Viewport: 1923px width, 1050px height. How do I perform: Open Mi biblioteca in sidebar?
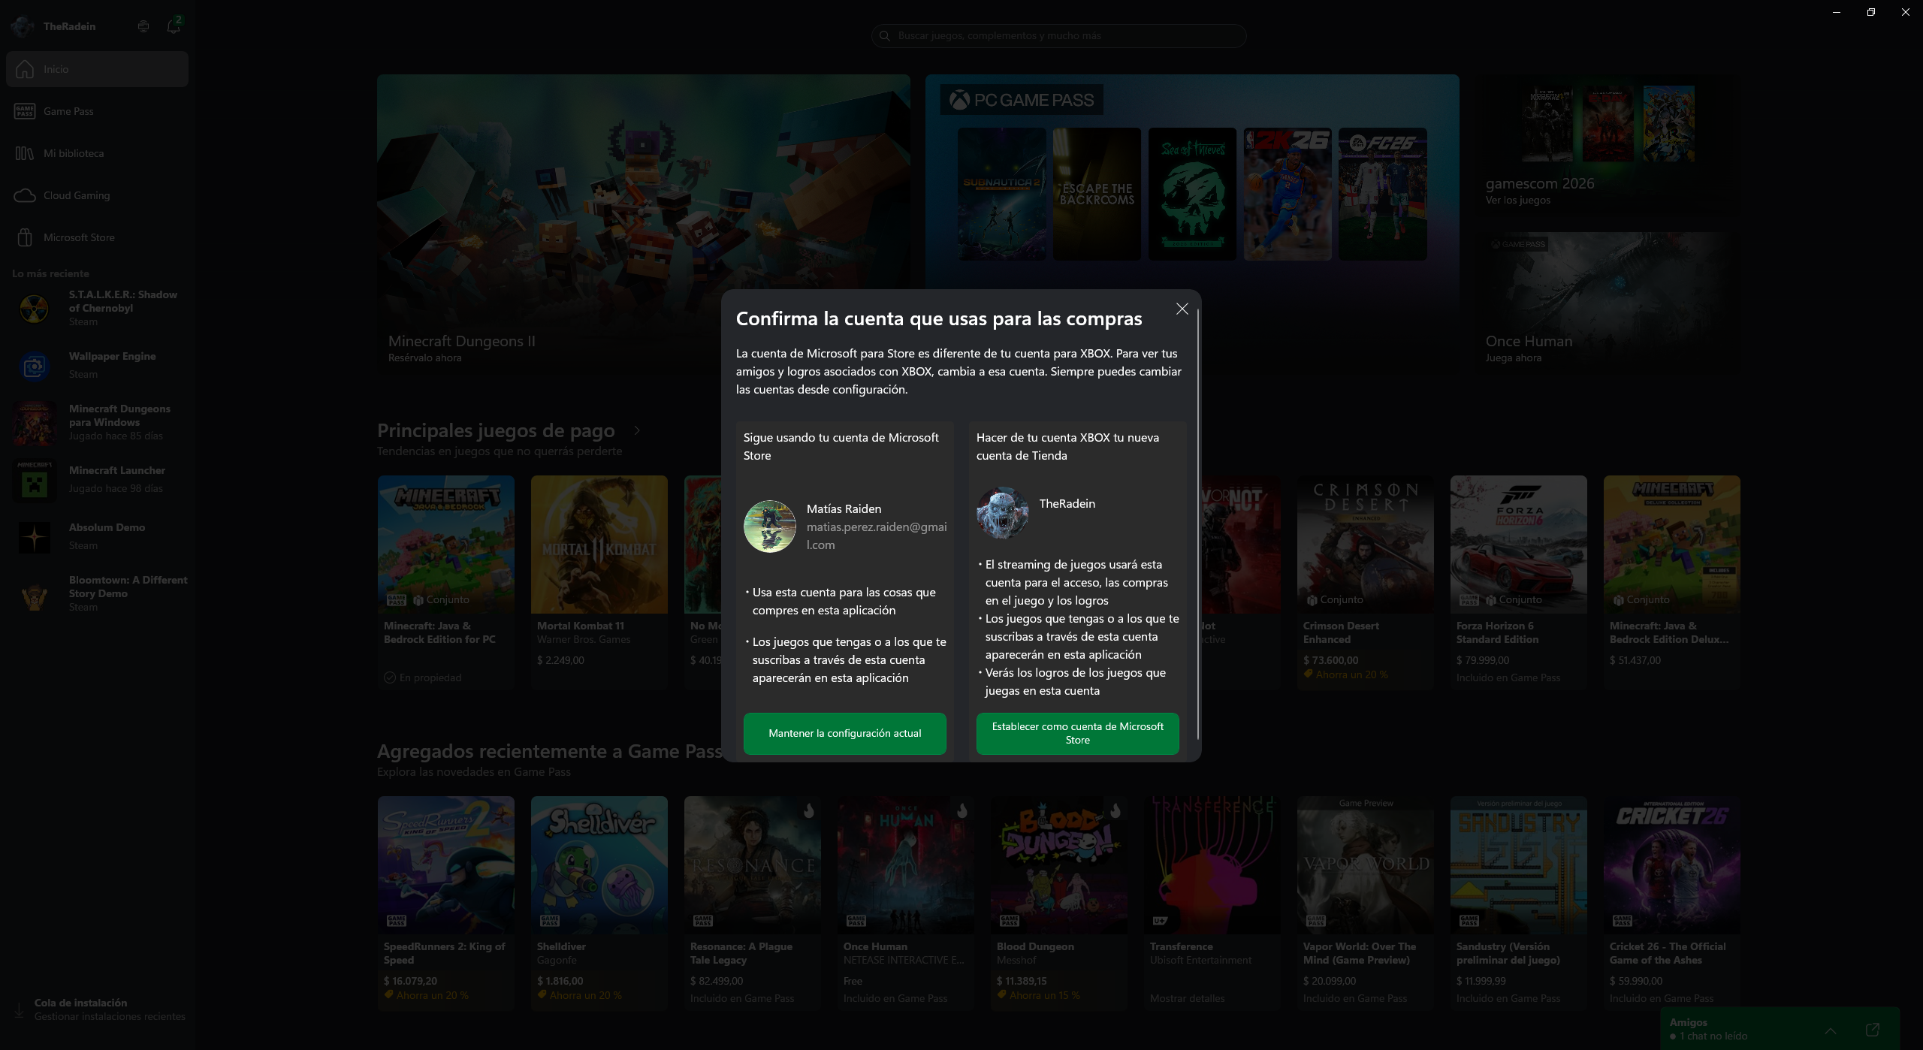[97, 153]
